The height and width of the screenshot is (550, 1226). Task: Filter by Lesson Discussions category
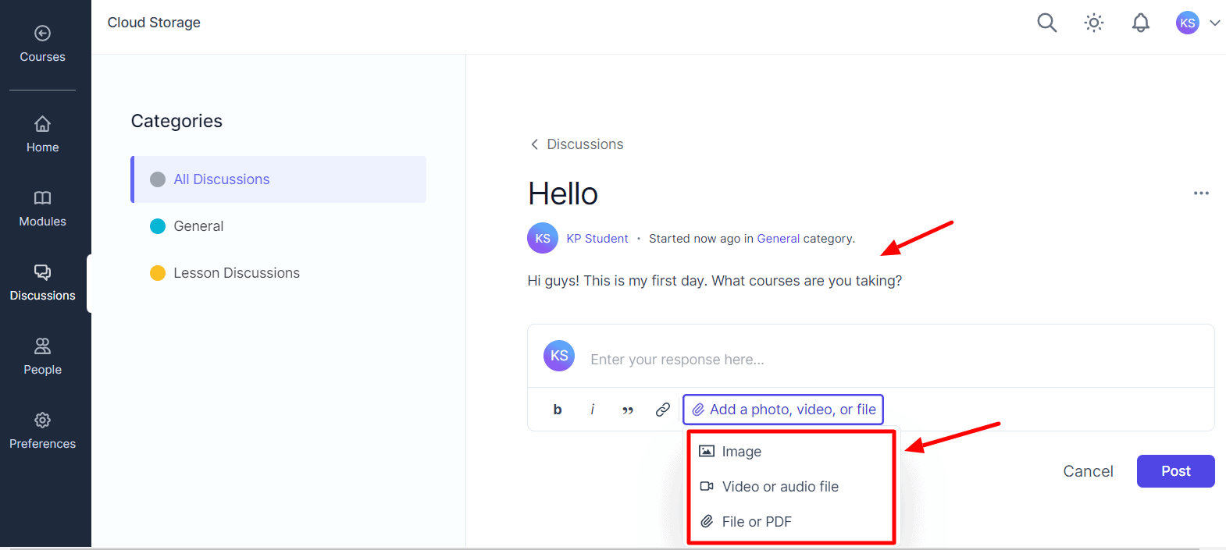point(236,273)
